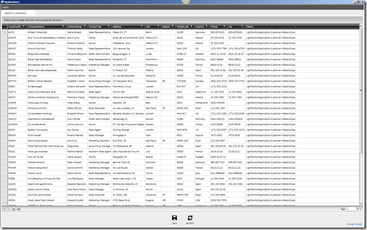This screenshot has width=367, height=230.
Task: Click the grid's vertical scrollbar up arrow
Action: point(361,26)
